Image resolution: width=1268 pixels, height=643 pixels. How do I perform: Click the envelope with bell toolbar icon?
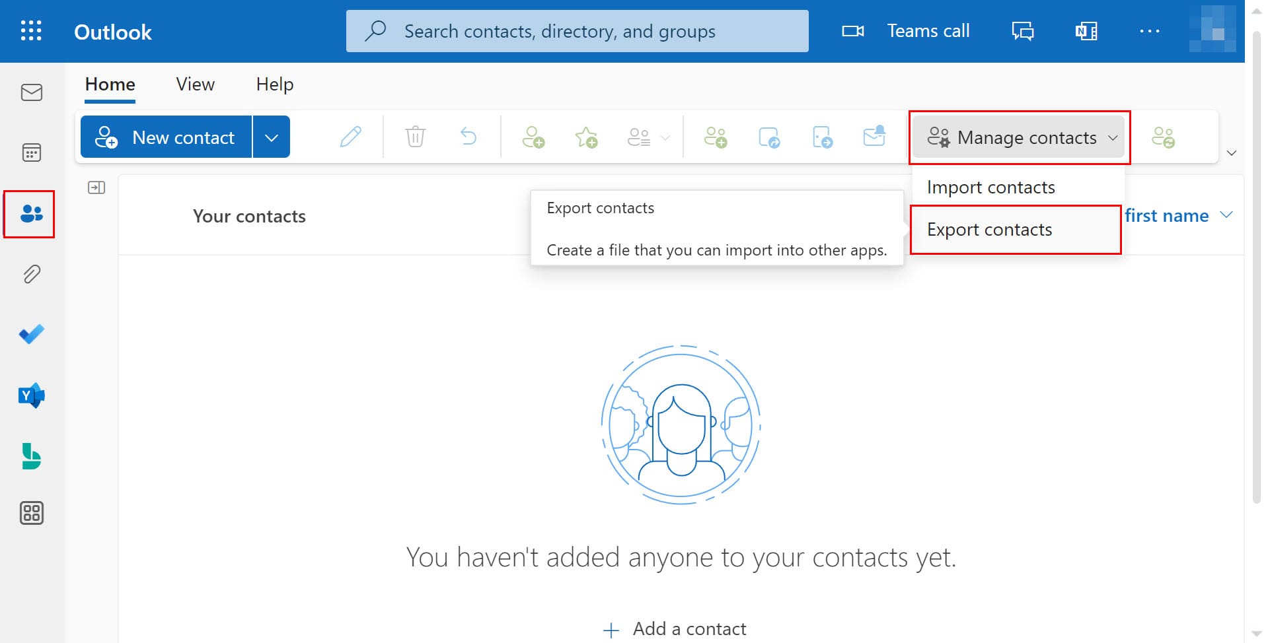pyautogui.click(x=874, y=136)
